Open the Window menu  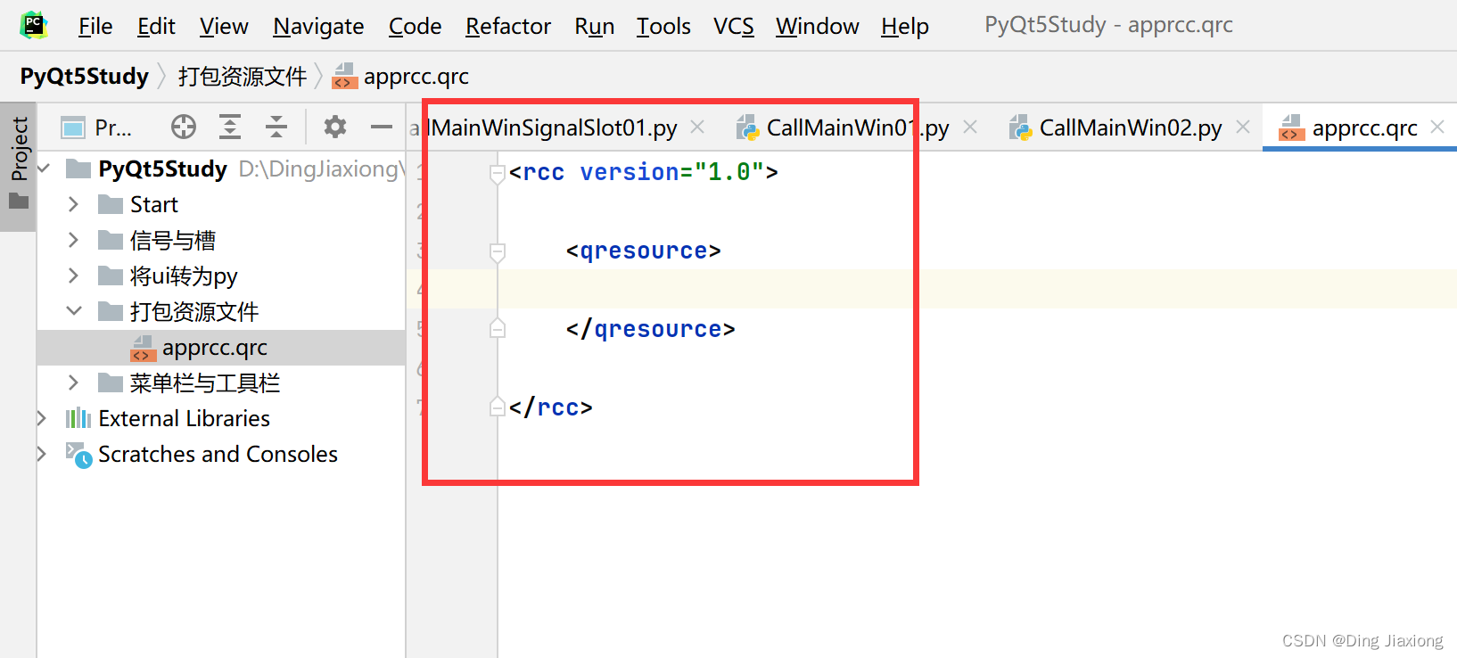817,27
